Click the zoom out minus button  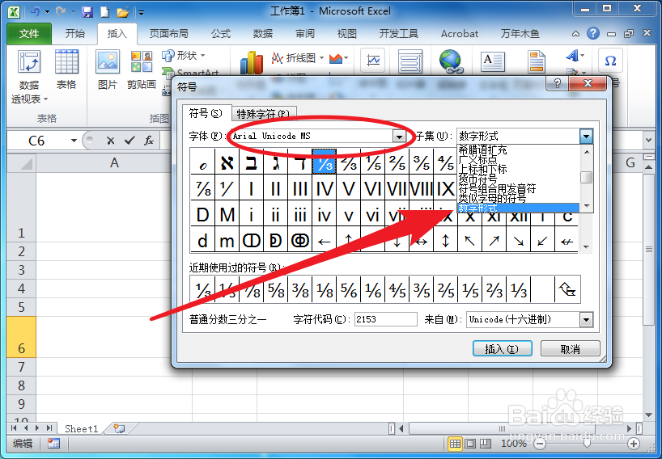540,444
